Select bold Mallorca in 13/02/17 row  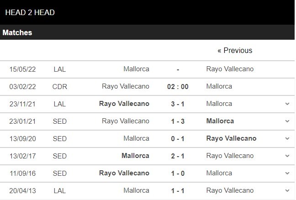tap(135, 156)
